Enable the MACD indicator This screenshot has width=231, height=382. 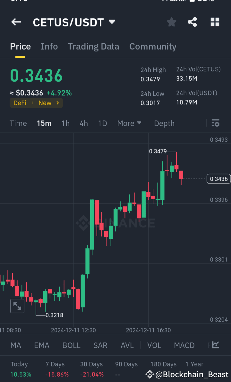pyautogui.click(x=184, y=345)
